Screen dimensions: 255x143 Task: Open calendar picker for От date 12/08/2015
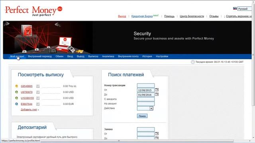click(157, 90)
